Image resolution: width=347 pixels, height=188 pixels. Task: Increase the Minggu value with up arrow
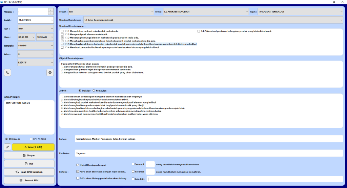(x=51, y=10)
